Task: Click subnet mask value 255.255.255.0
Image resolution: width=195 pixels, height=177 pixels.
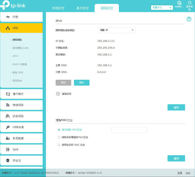Action: [106, 48]
